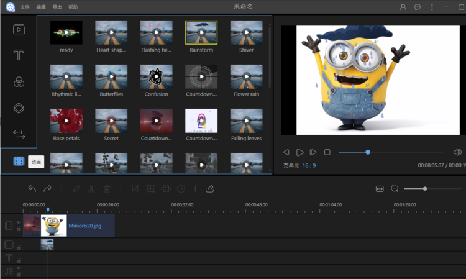The image size is (466, 279).
Task: Click the app logo icon
Action: tap(10, 7)
